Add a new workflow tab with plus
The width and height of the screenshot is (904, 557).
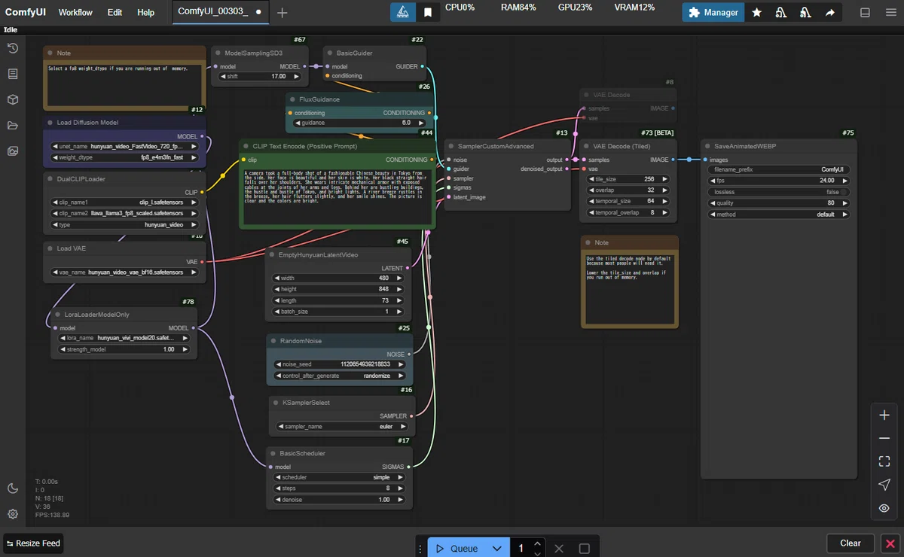pyautogui.click(x=282, y=12)
